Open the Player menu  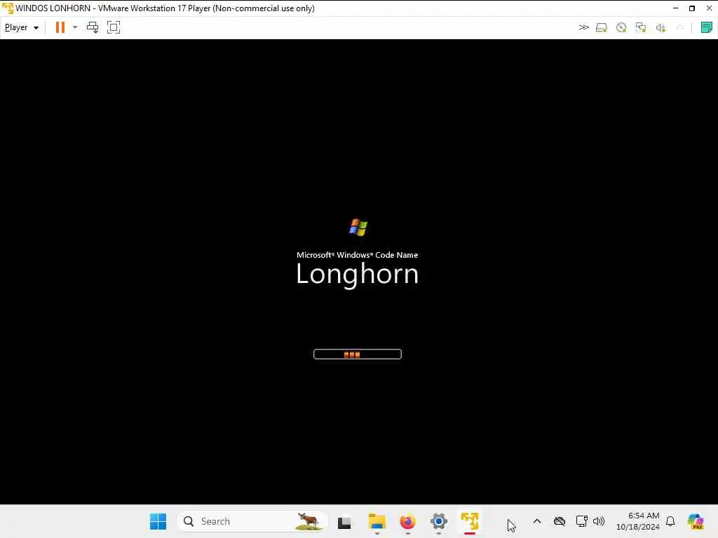(x=21, y=27)
